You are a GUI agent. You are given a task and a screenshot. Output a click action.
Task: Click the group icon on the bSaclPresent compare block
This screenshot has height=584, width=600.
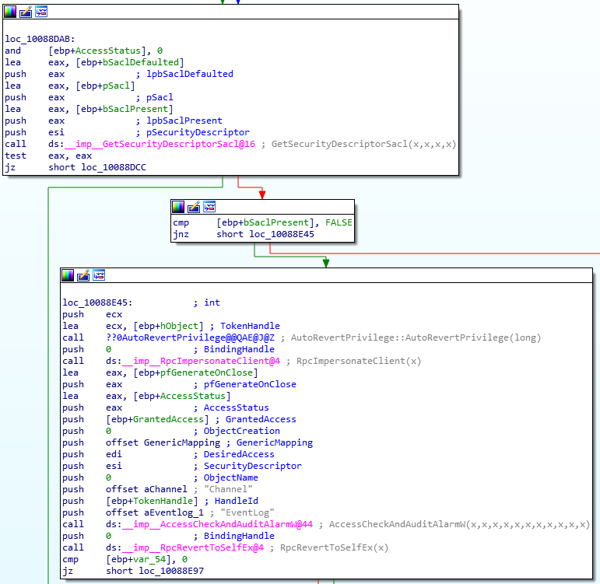point(209,207)
